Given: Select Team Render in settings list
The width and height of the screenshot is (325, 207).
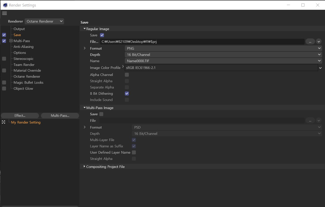Looking at the screenshot, I should click(x=24, y=65).
